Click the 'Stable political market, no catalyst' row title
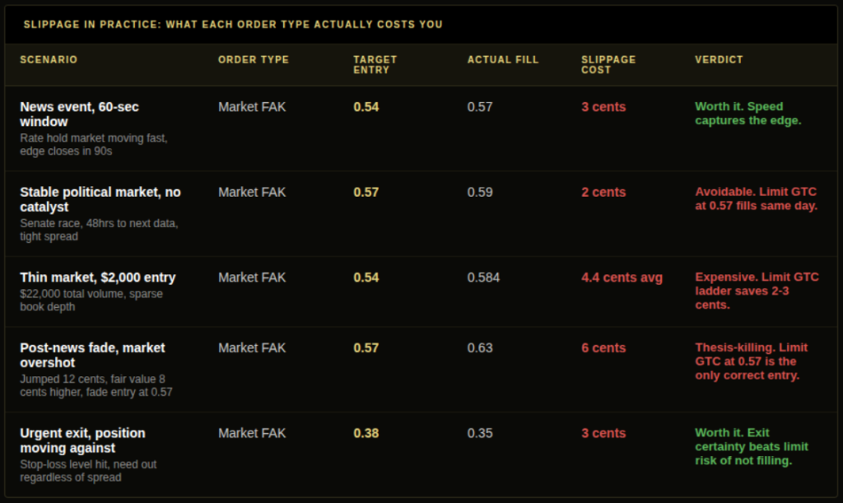The image size is (843, 503). tap(100, 199)
